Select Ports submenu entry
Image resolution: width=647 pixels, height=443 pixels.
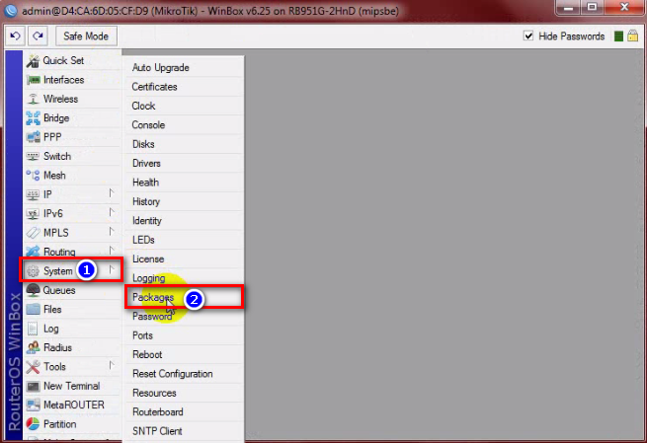(185, 335)
